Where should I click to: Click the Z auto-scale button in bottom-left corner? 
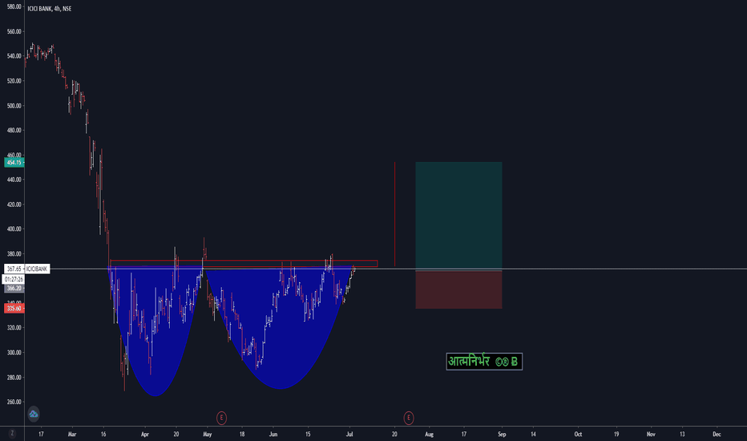pyautogui.click(x=12, y=433)
